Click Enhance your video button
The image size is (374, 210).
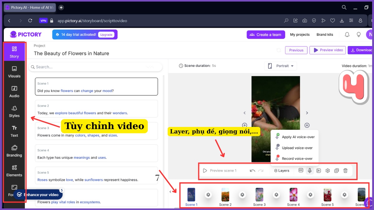point(38,195)
